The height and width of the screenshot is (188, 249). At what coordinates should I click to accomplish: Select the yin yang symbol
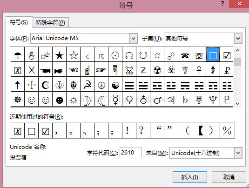point(115,85)
